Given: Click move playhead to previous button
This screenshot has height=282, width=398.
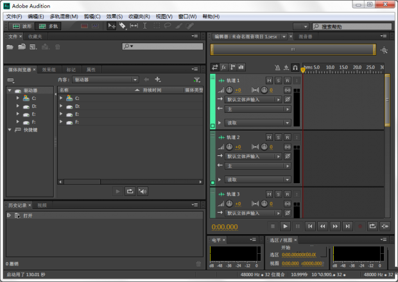Looking at the screenshot, I should point(310,226).
